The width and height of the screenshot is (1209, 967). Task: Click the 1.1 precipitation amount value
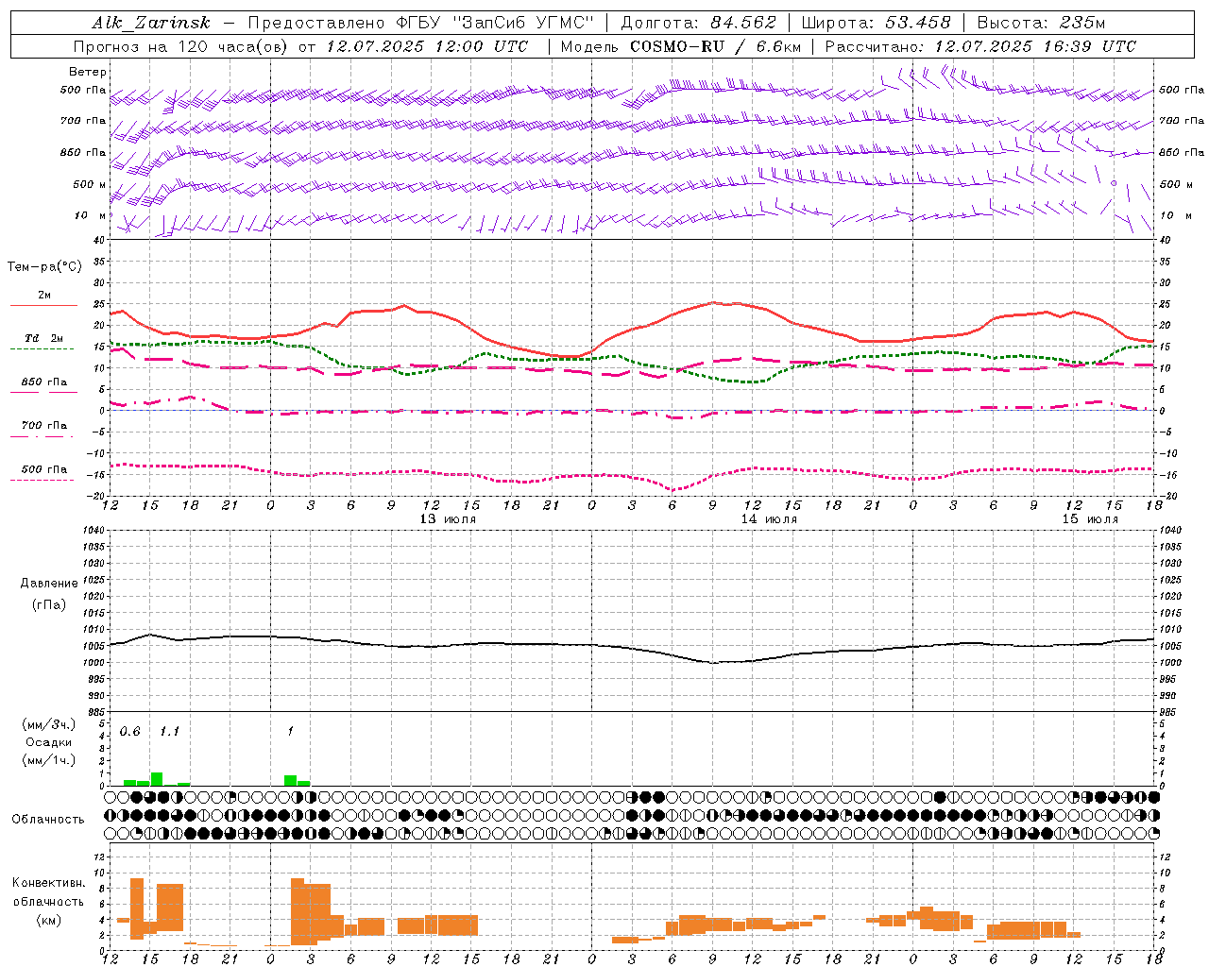coord(169,732)
